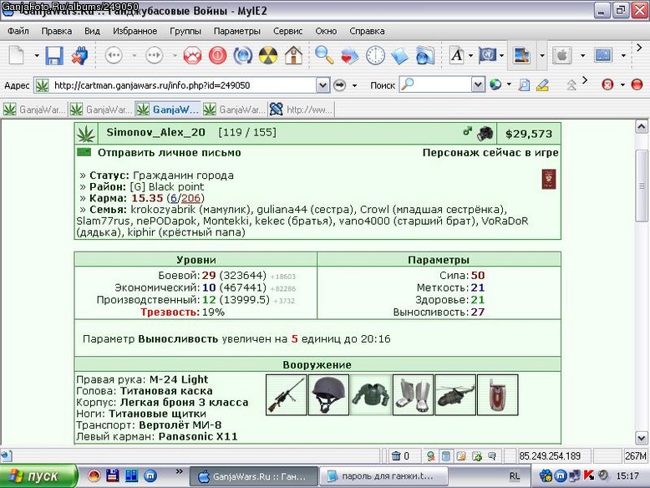Image resolution: width=650 pixels, height=488 pixels.
Task: Switch to the http://ww... tab
Action: tap(302, 109)
